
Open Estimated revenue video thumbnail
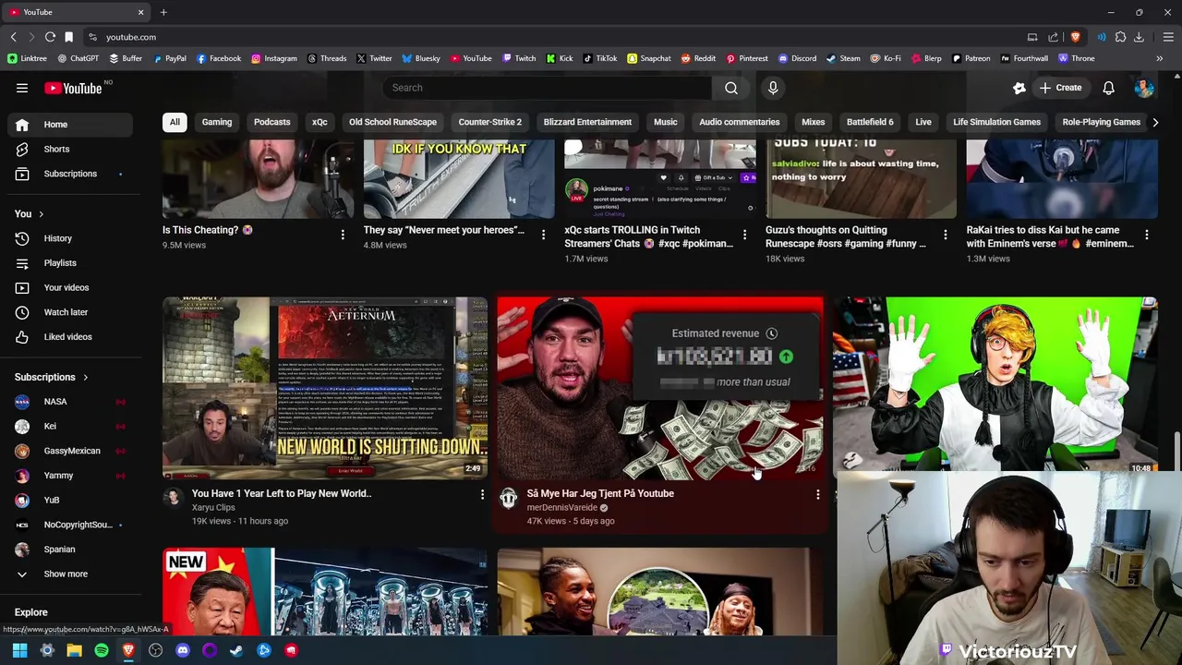[659, 388]
